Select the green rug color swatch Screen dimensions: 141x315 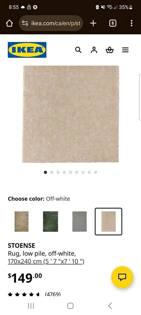(51, 221)
